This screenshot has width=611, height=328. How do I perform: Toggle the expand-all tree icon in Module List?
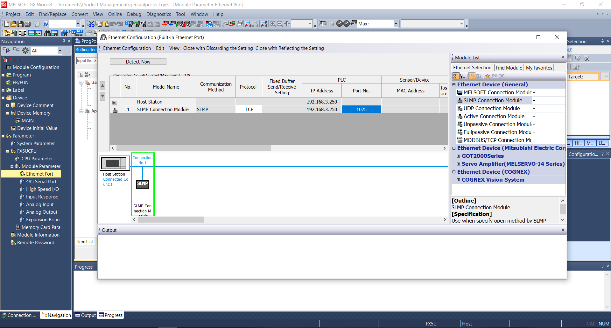[472, 76]
